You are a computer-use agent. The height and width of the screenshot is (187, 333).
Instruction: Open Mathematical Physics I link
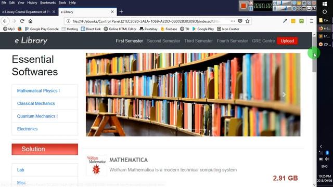38,91
